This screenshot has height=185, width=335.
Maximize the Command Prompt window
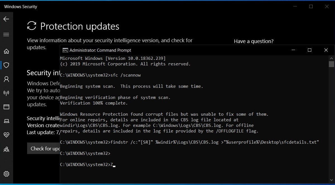pos(309,50)
